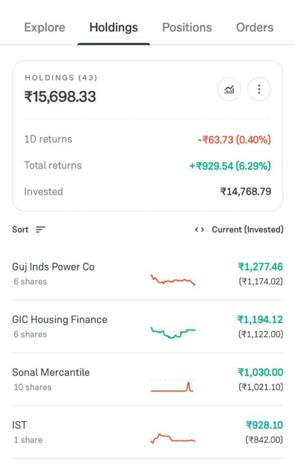
Task: Open the GIC Housing Finance holding
Action: click(147, 326)
